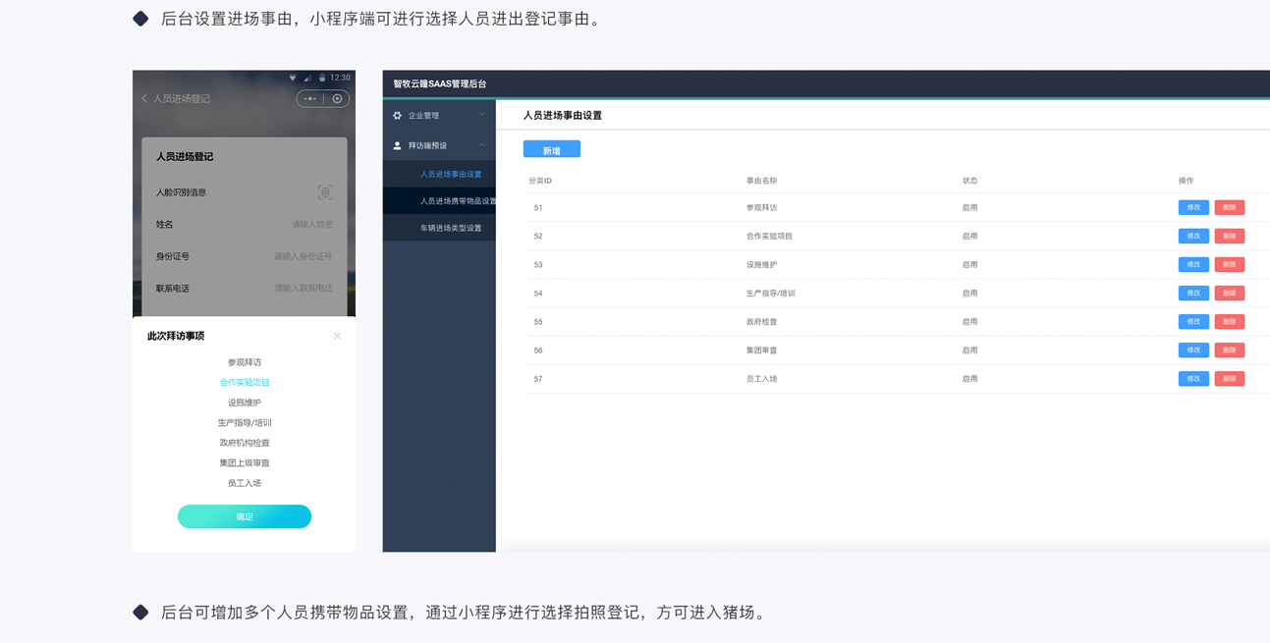Open 车辆进场类型设置 in the sidebar

(x=451, y=228)
